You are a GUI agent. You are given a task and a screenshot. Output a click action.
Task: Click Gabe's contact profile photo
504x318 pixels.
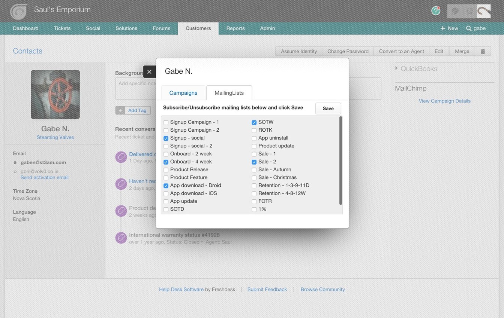(55, 95)
